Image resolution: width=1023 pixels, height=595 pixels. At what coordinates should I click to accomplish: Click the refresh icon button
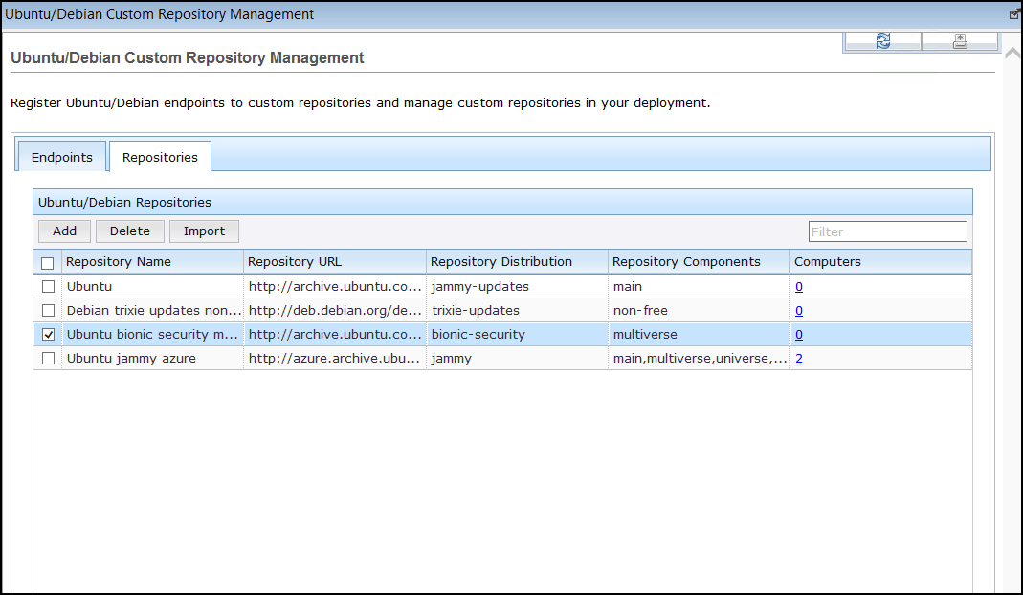[x=882, y=41]
